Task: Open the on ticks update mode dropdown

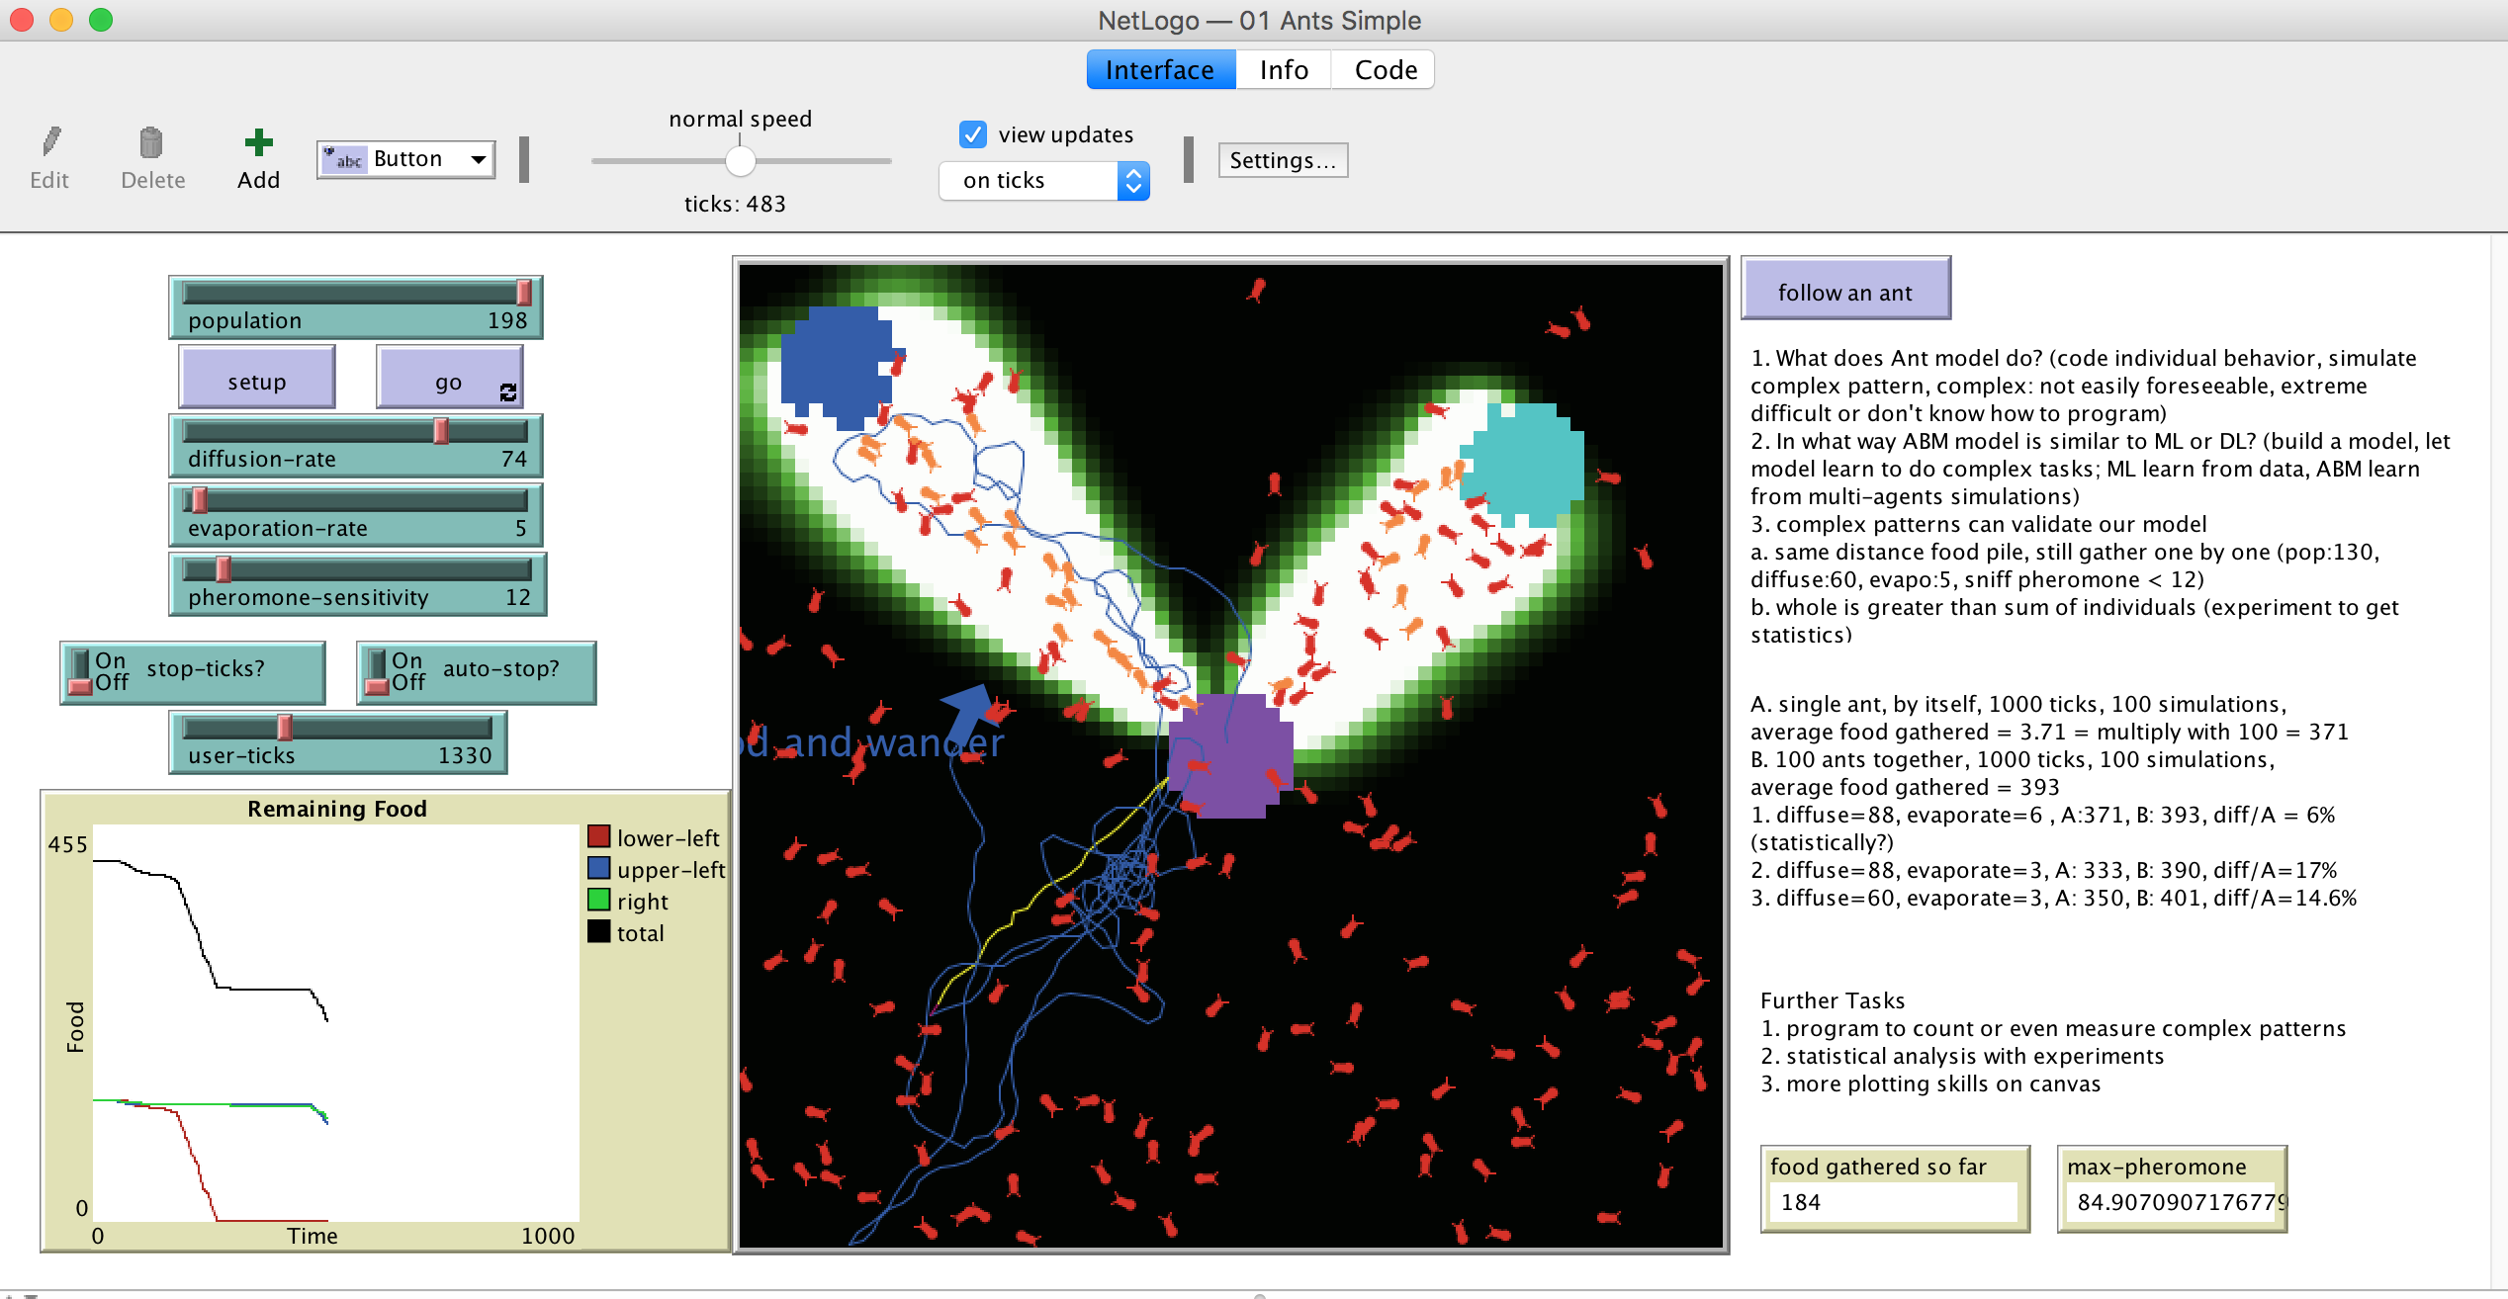Action: [1044, 180]
